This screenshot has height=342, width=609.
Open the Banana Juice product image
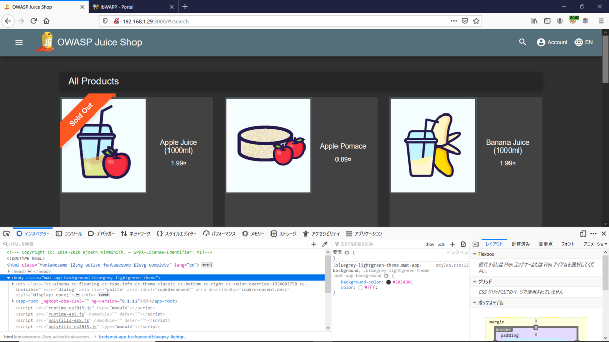(x=433, y=145)
